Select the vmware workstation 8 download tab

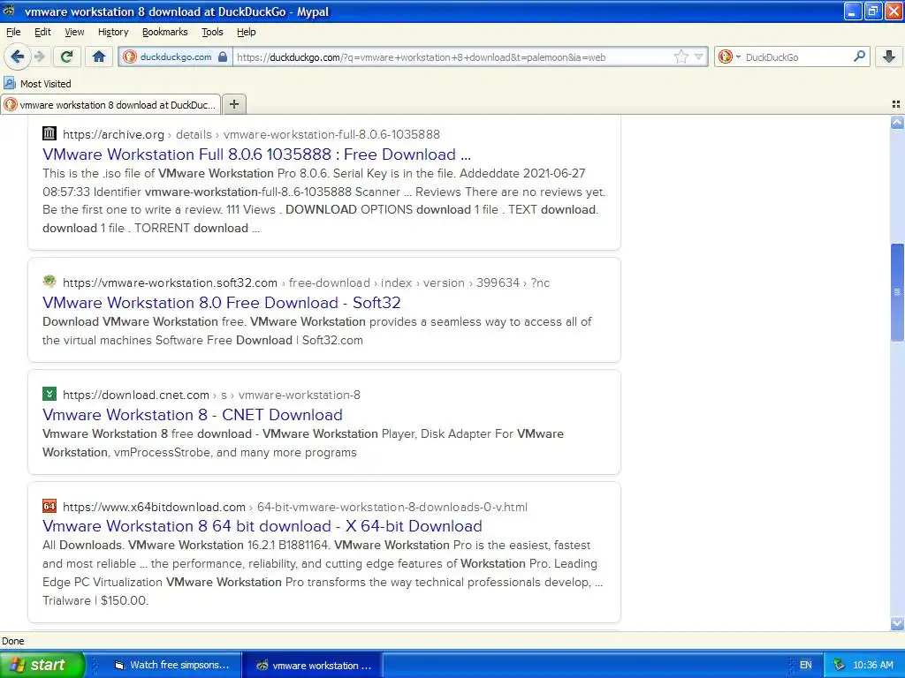pyautogui.click(x=110, y=104)
